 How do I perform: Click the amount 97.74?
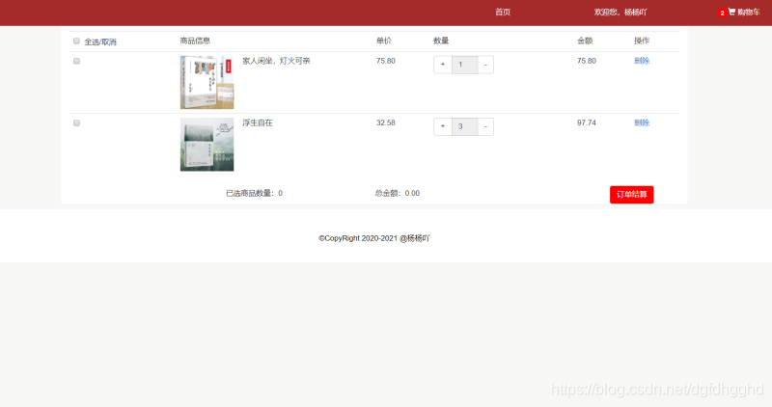coord(587,122)
